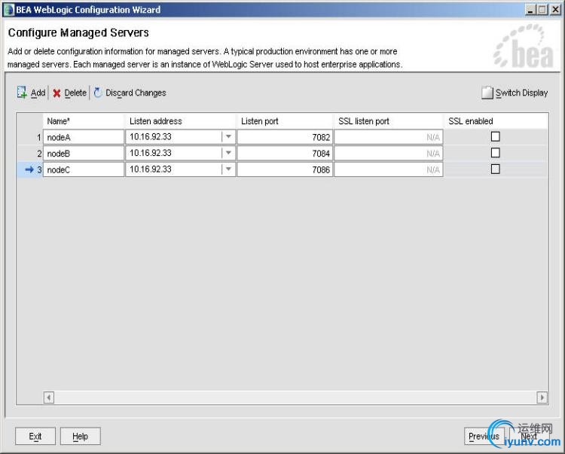Click the Add server icon
Image resolution: width=565 pixels, height=454 pixels.
pyautogui.click(x=22, y=93)
